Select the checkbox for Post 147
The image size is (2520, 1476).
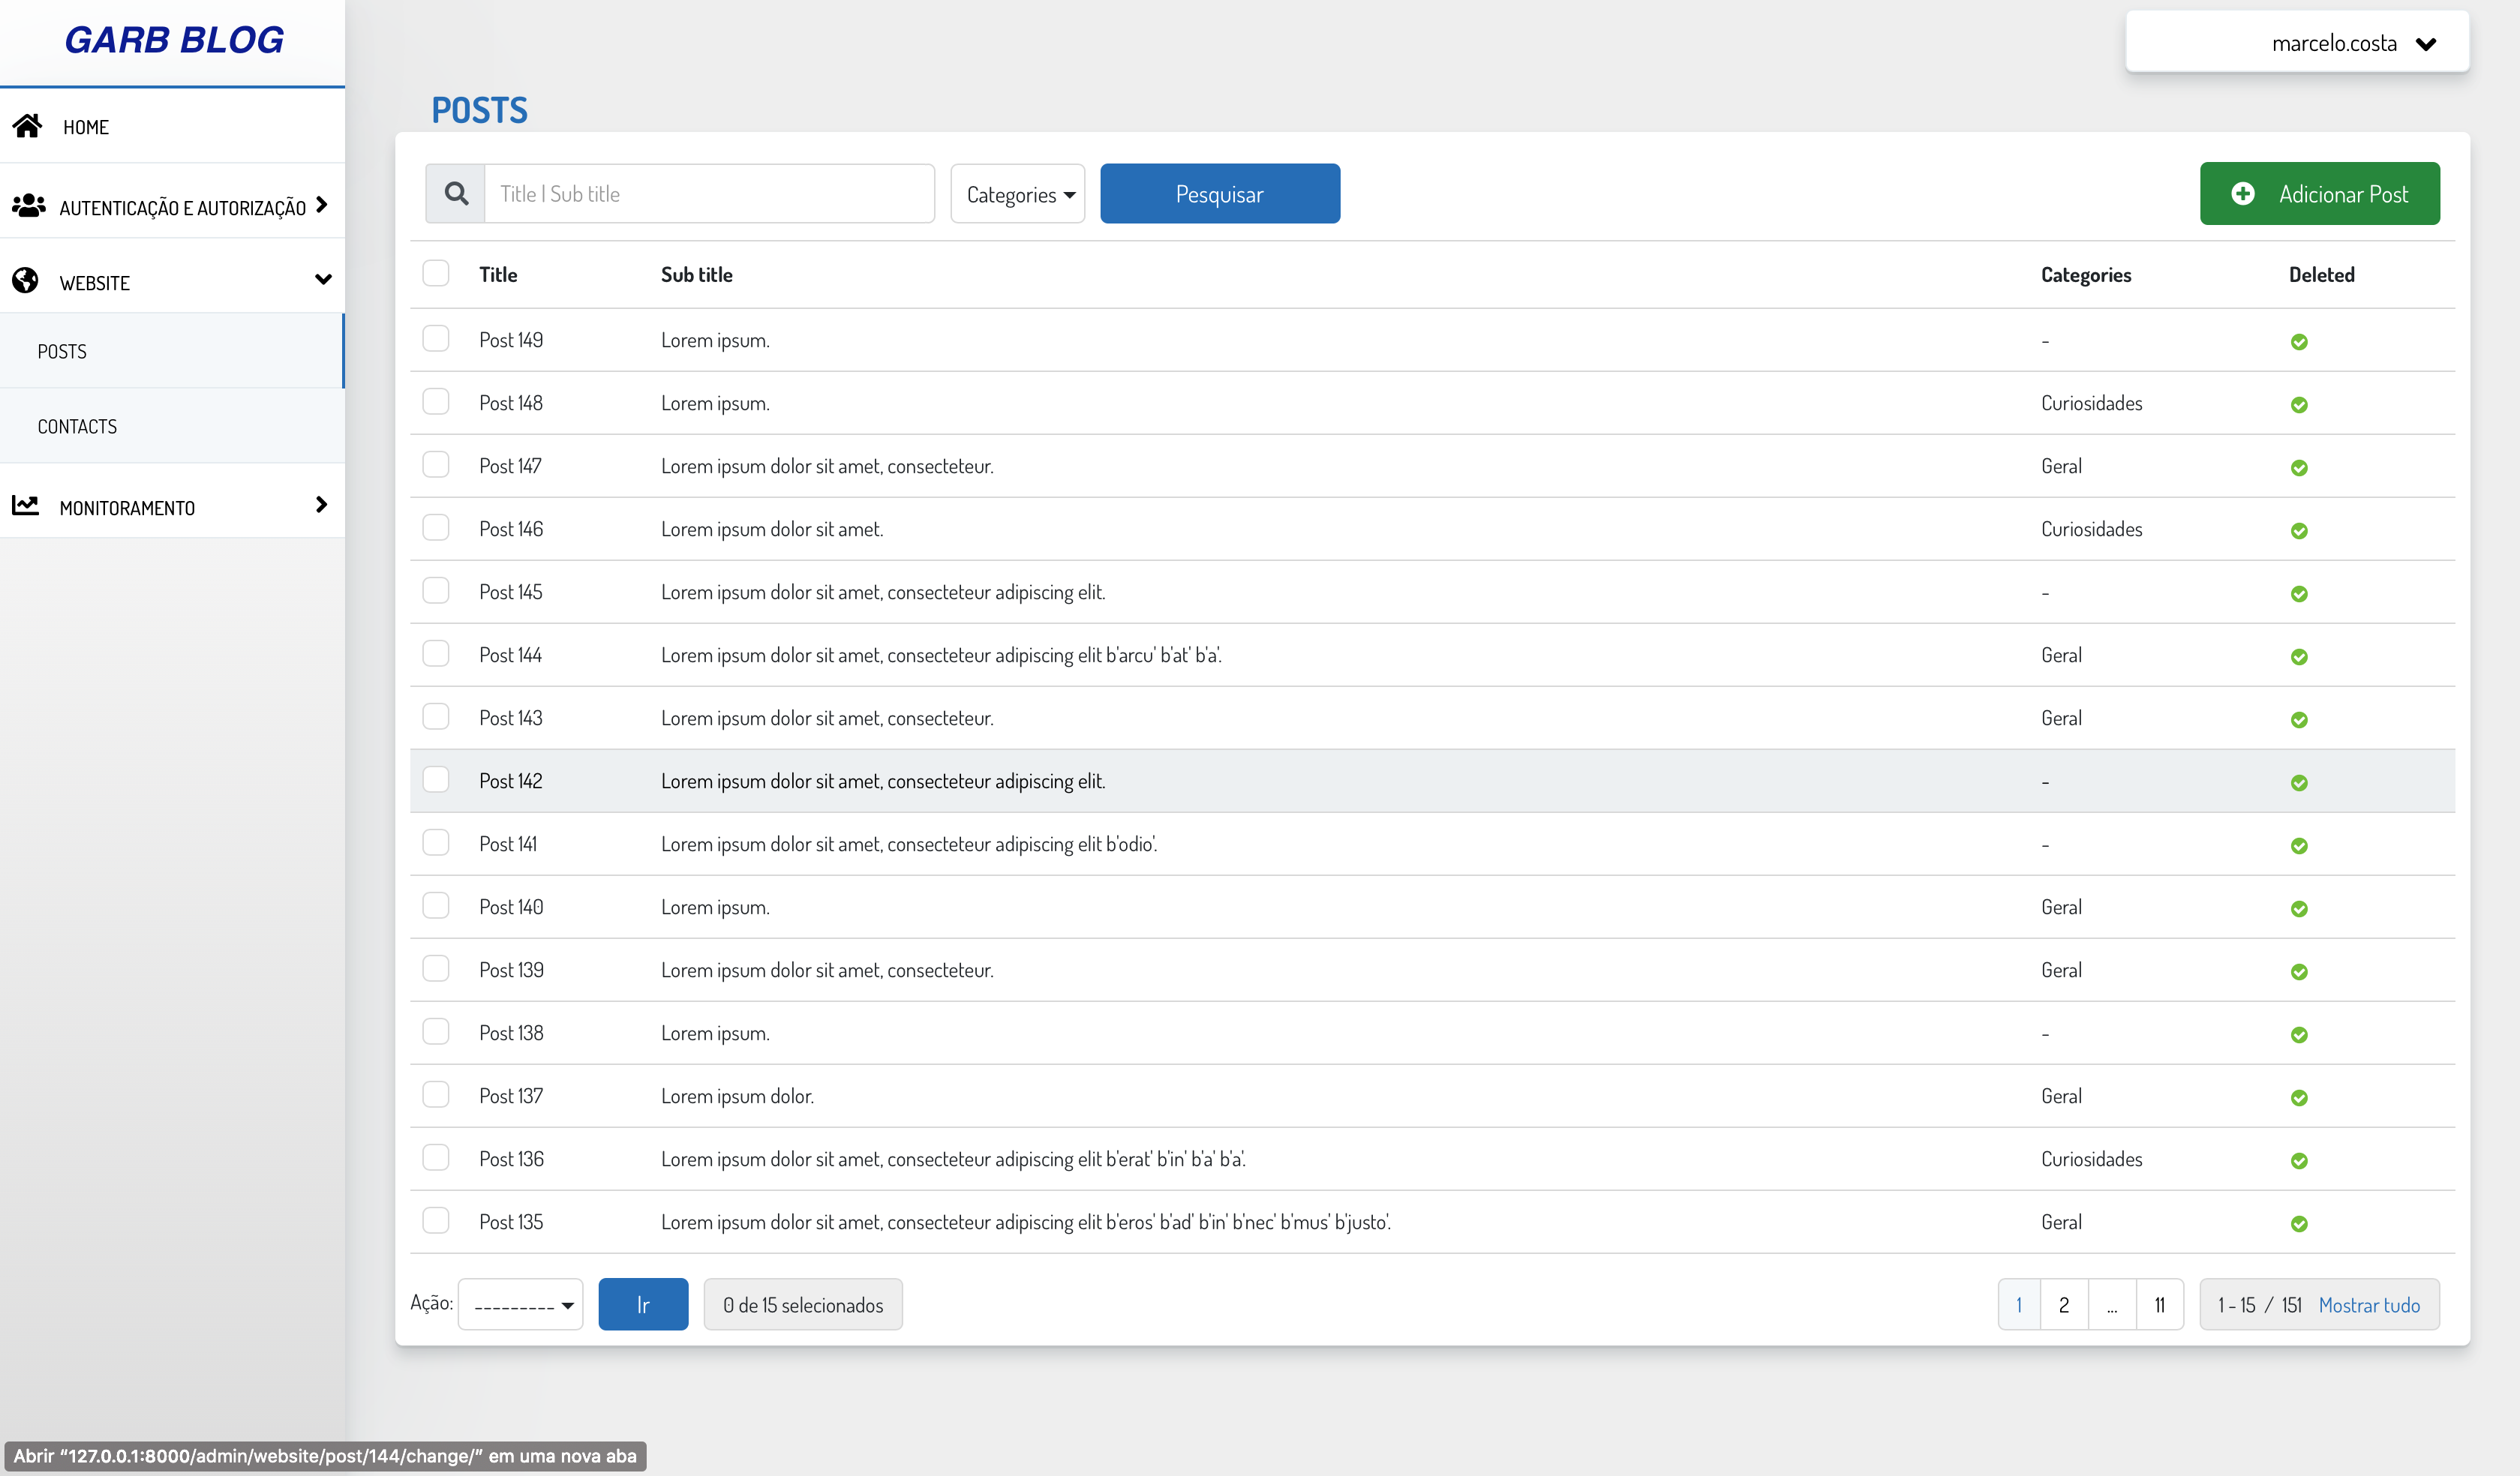tap(436, 464)
